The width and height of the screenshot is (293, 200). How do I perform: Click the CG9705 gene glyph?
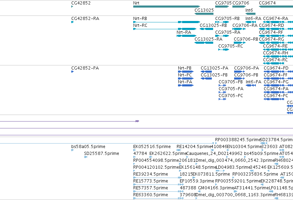point(222,7)
